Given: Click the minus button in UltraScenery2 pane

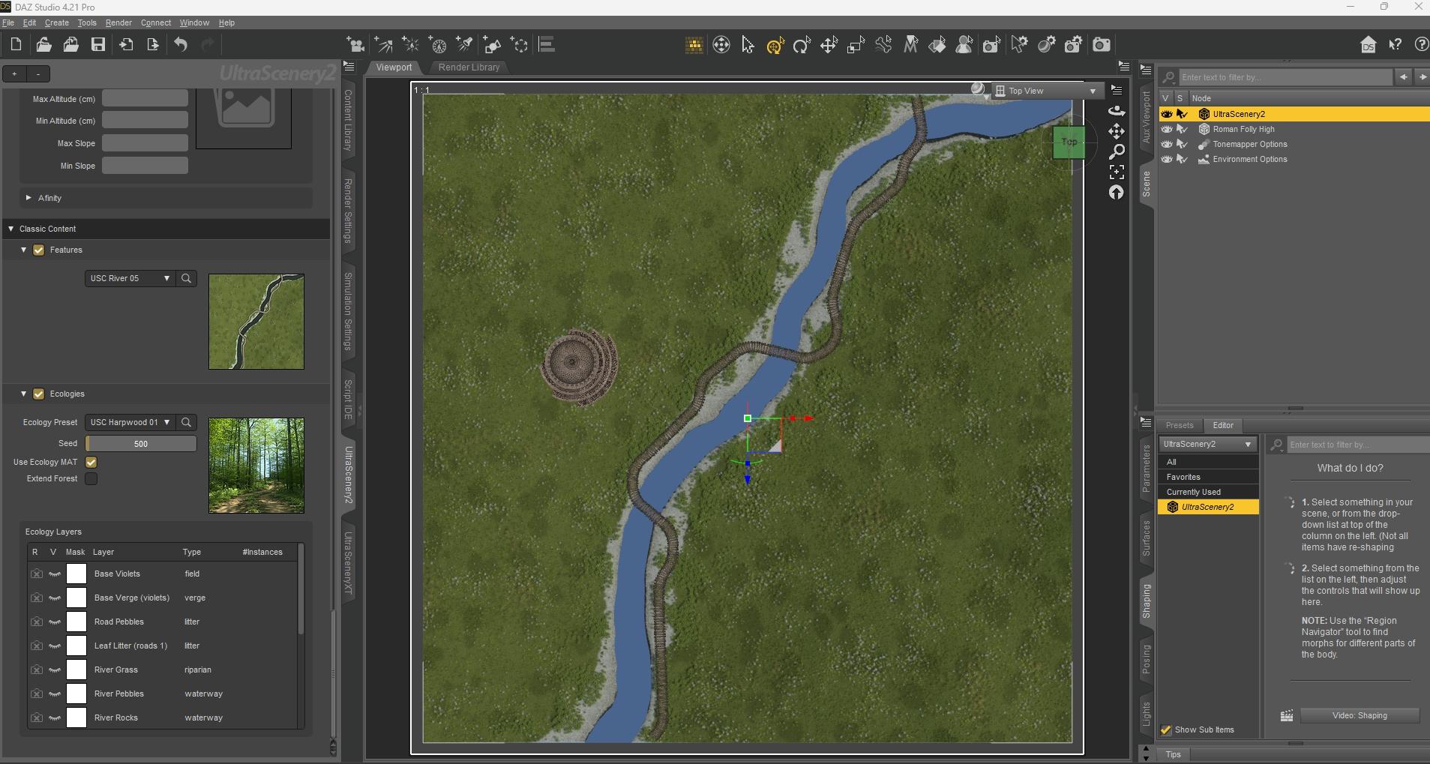Looking at the screenshot, I should click(x=38, y=73).
